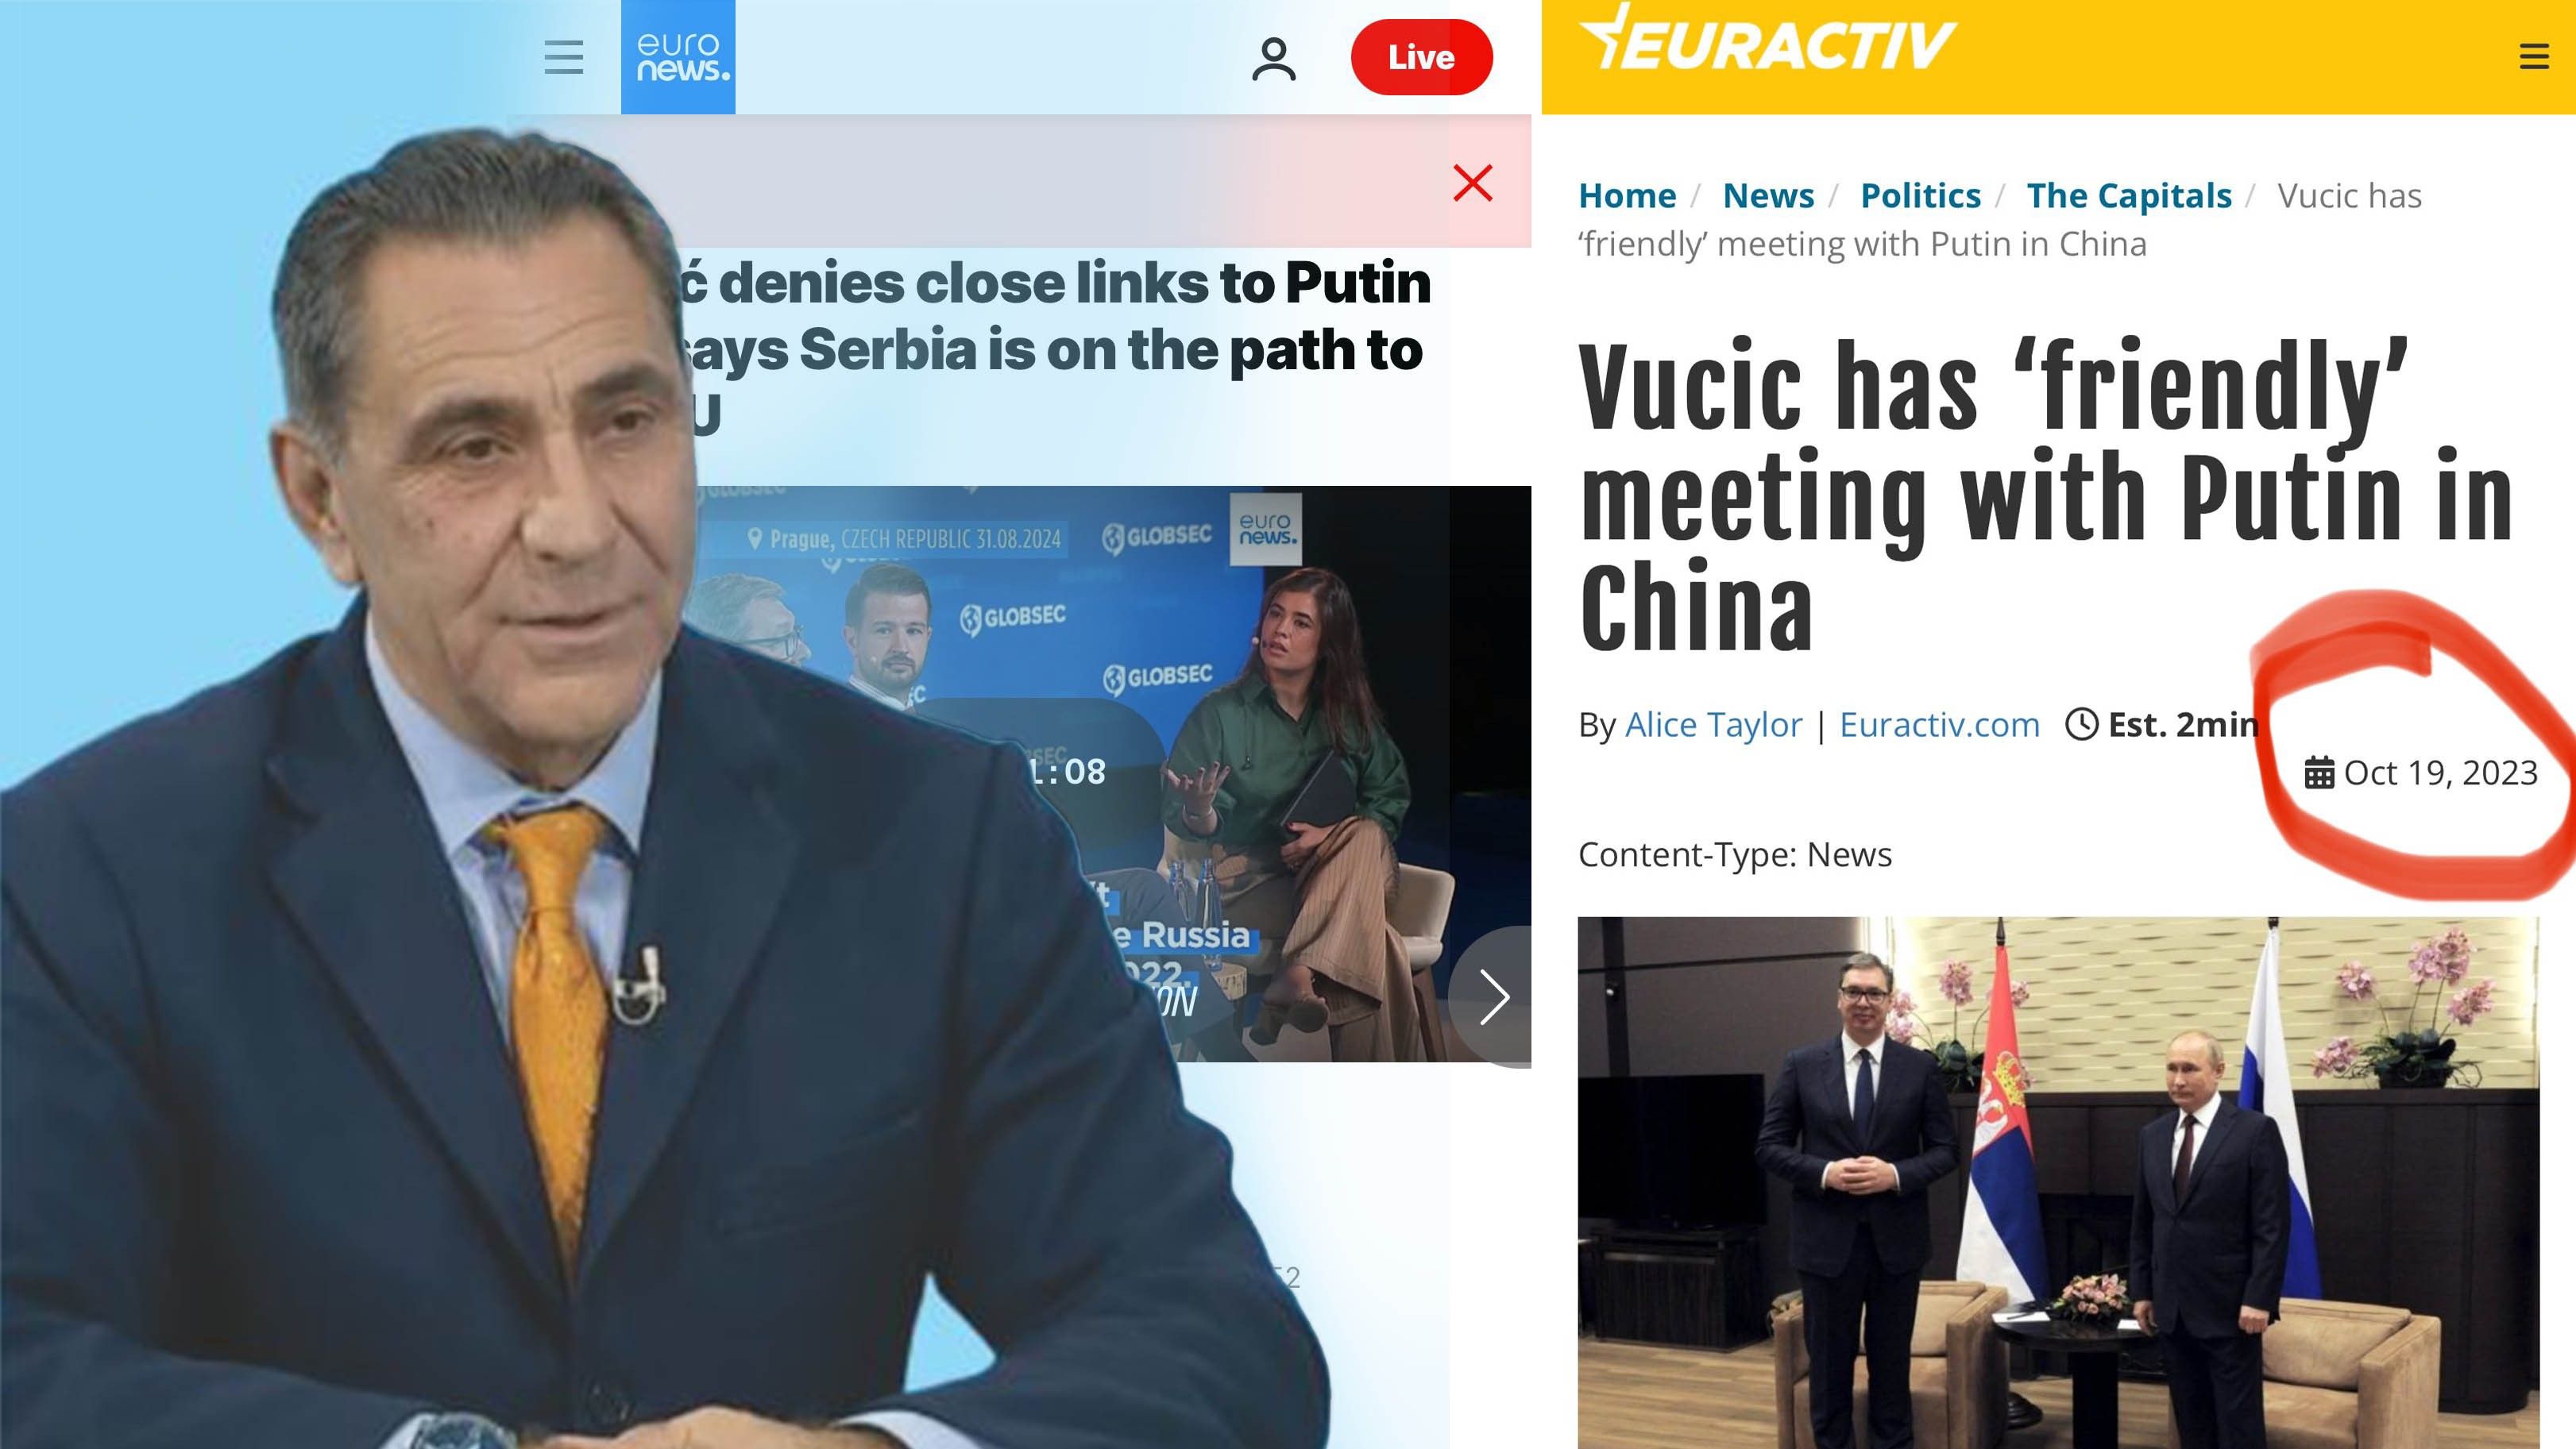
Task: Open the Euractiv hamburger menu
Action: (x=2533, y=57)
